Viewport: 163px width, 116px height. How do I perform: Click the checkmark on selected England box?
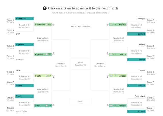[129, 34]
